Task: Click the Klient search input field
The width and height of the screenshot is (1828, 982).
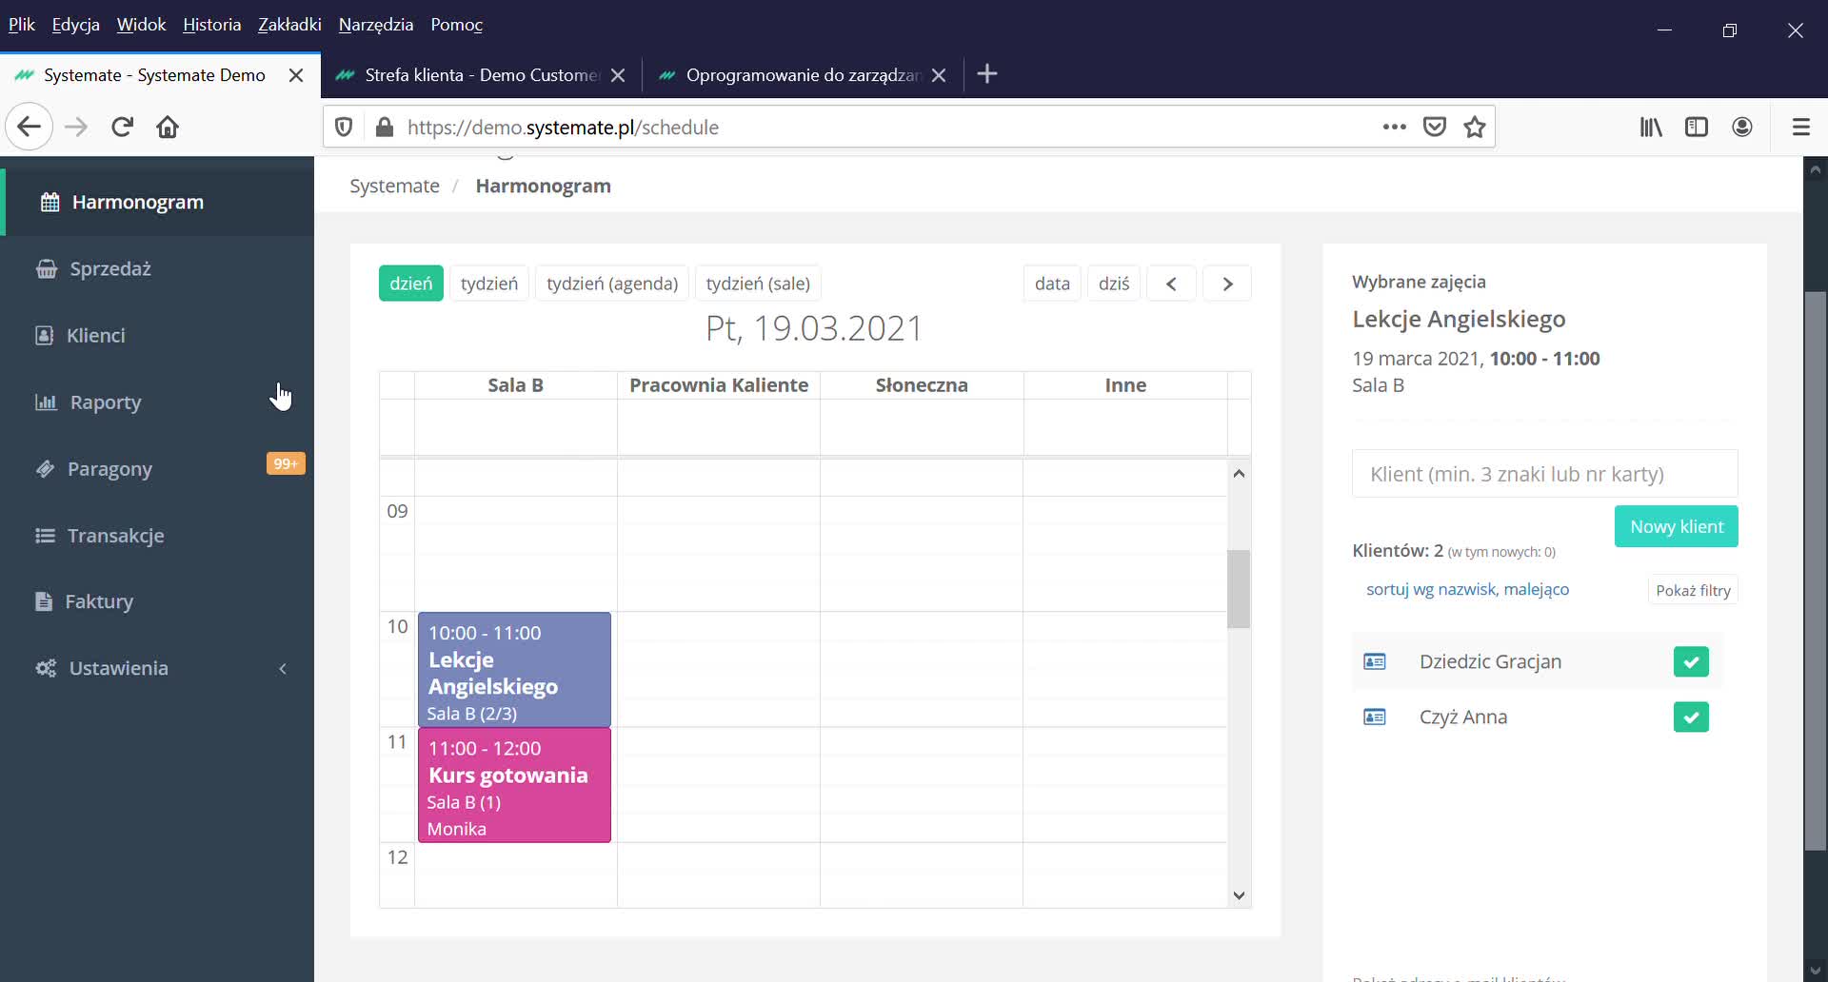Action: point(1544,474)
